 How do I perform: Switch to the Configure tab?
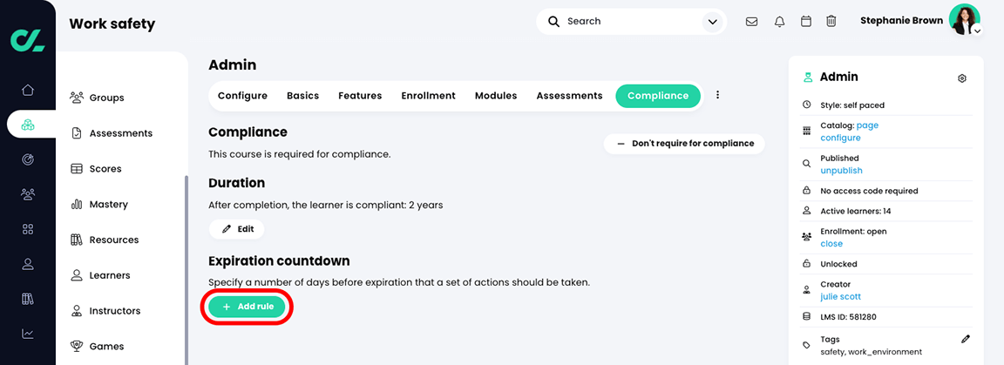[x=242, y=96]
